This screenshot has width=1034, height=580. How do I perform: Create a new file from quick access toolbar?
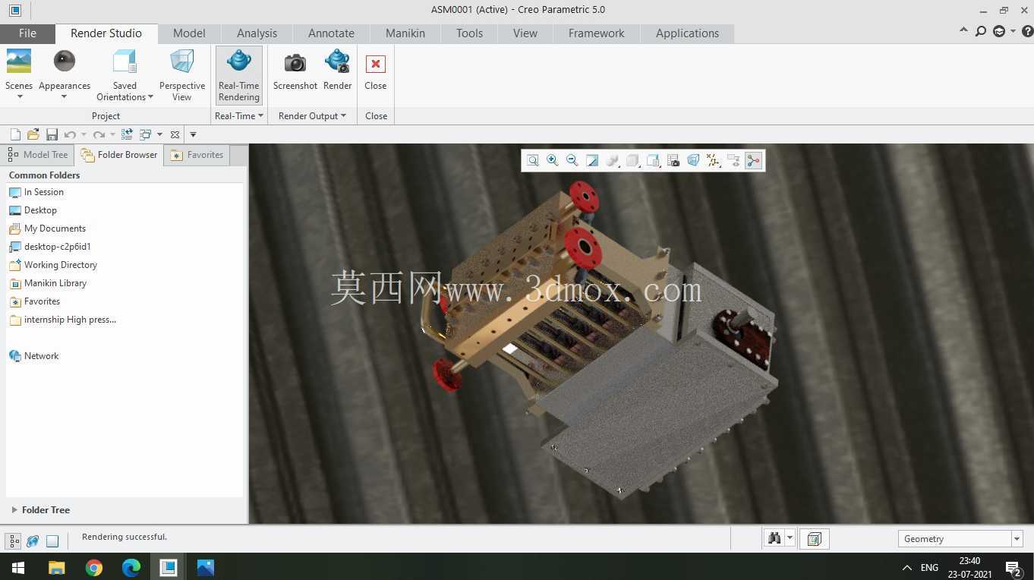(15, 134)
